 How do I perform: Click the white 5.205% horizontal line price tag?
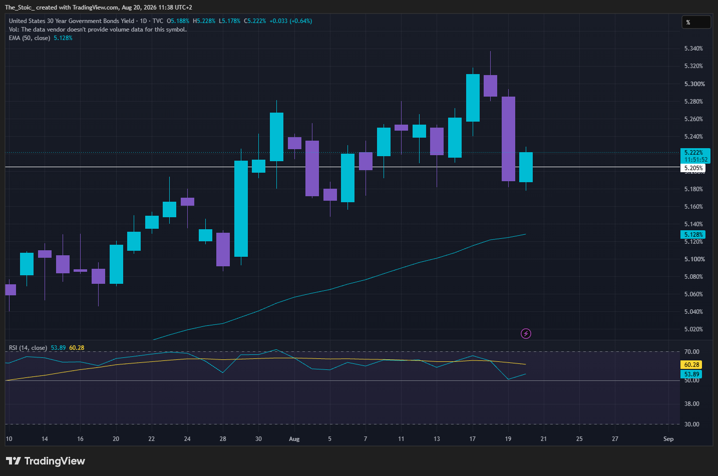[693, 168]
